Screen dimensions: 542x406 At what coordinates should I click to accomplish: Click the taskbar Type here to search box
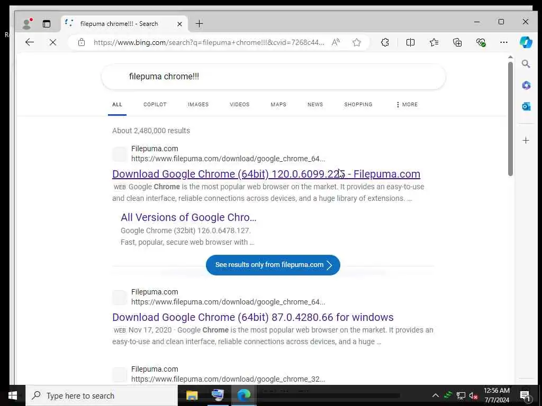point(101,395)
